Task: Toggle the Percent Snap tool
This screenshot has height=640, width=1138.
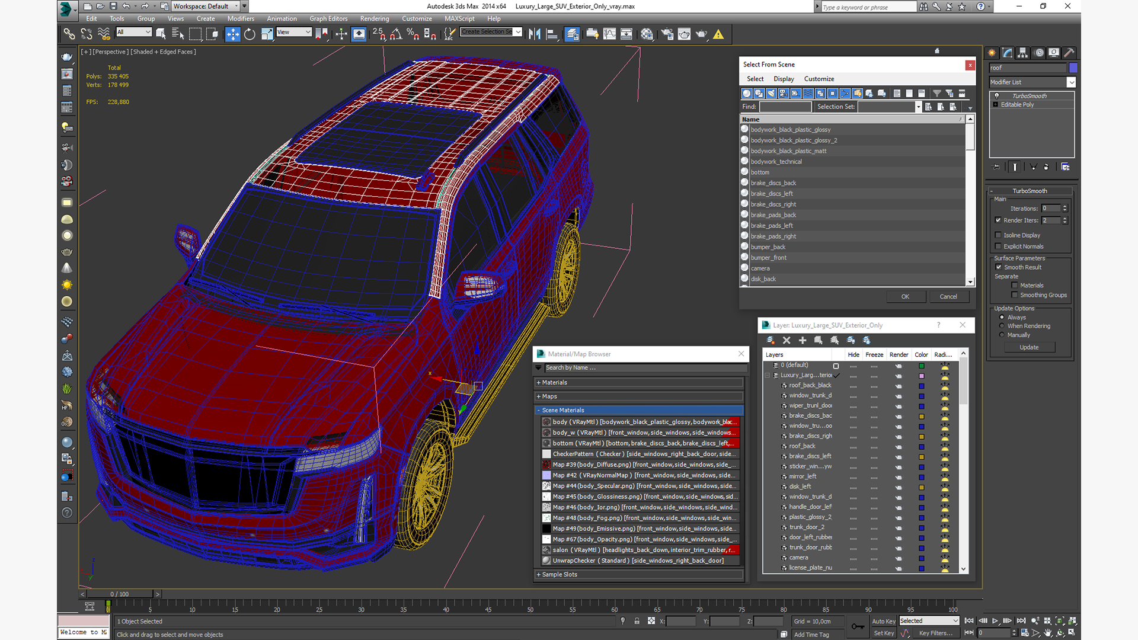Action: click(x=413, y=34)
